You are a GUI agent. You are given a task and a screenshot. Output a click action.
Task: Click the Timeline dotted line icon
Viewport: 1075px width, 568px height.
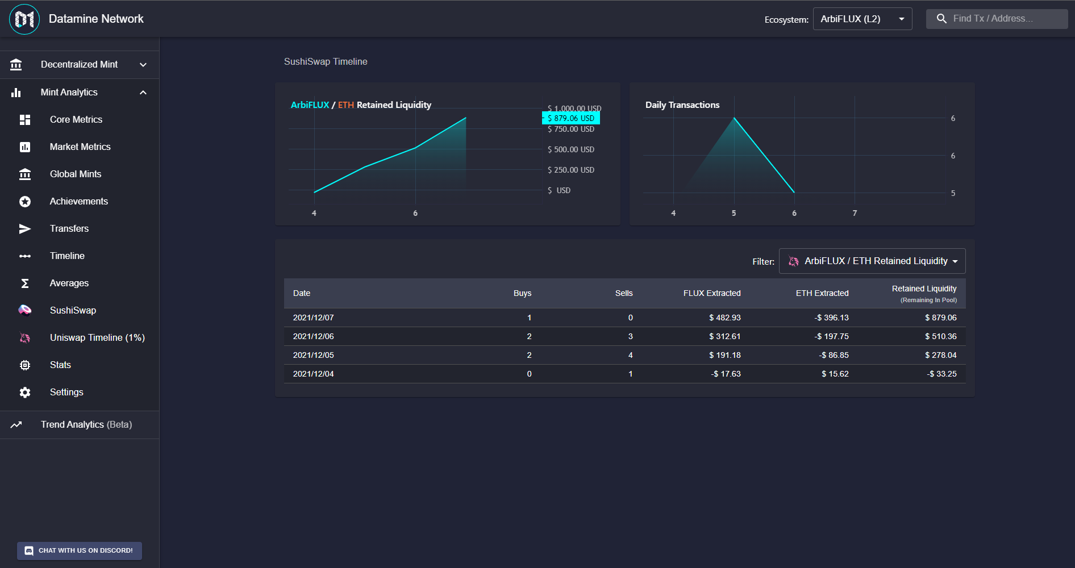(25, 256)
